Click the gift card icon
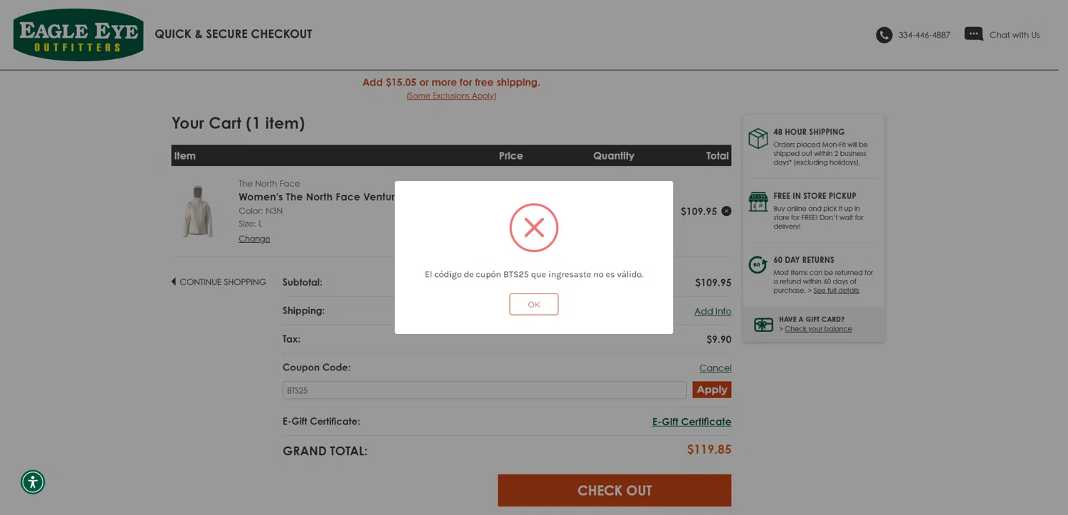Image resolution: width=1068 pixels, height=515 pixels. coord(763,325)
